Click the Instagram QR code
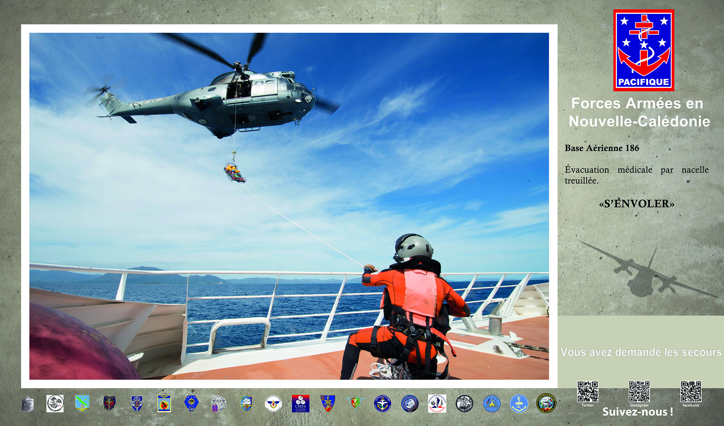This screenshot has height=426, width=724. [x=639, y=392]
